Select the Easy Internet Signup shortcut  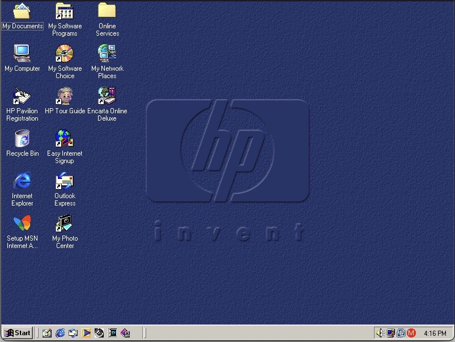65,139
